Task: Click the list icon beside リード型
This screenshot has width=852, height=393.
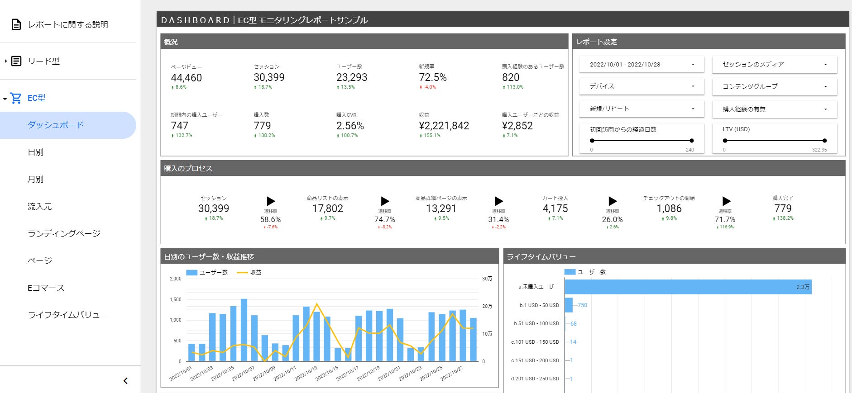Action: 16,61
